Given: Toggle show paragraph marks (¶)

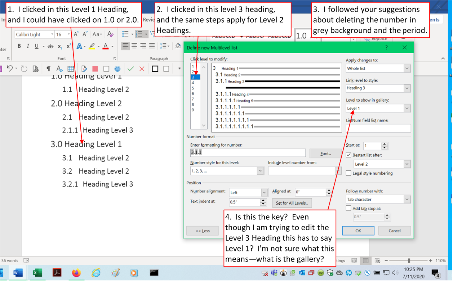Looking at the screenshot, I should coord(48,69).
